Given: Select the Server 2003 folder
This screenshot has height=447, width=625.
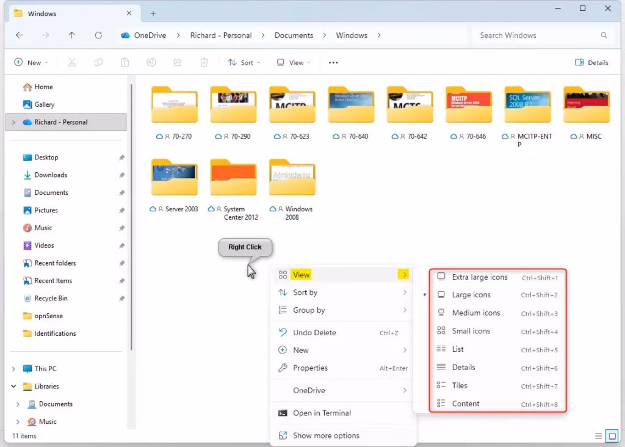Looking at the screenshot, I should tap(174, 186).
